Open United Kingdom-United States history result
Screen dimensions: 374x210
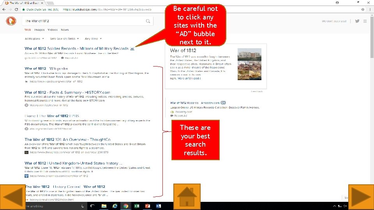click(x=73, y=163)
